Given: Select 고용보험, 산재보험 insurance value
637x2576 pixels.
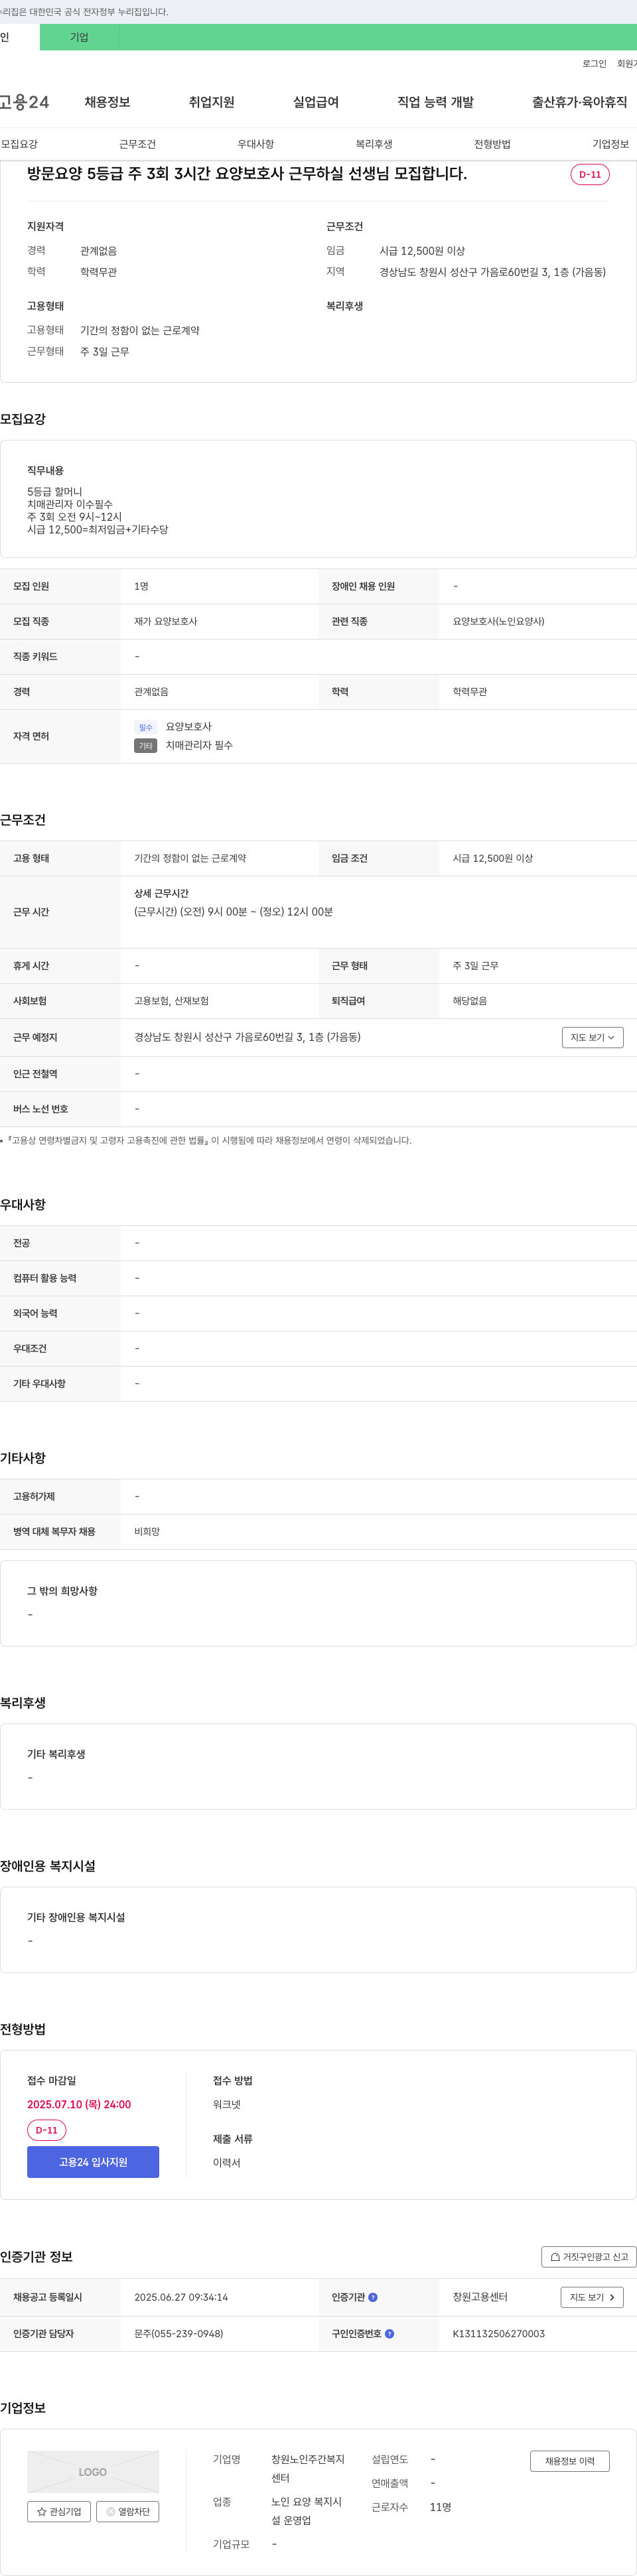Looking at the screenshot, I should pos(171,1001).
